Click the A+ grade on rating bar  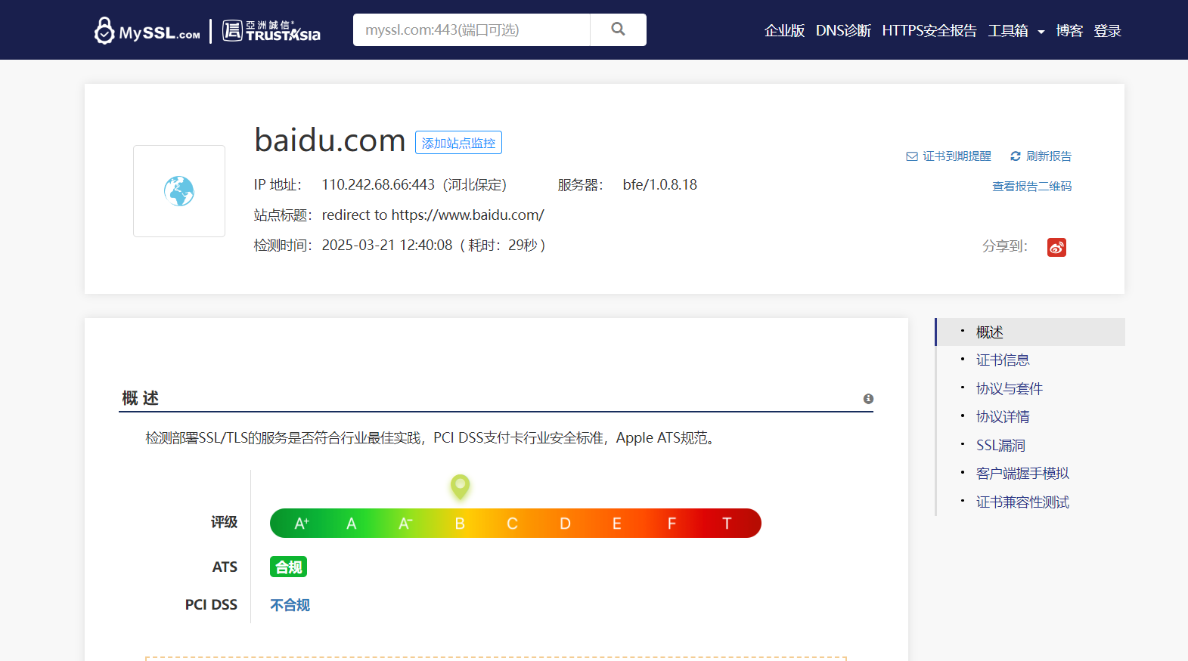302,524
